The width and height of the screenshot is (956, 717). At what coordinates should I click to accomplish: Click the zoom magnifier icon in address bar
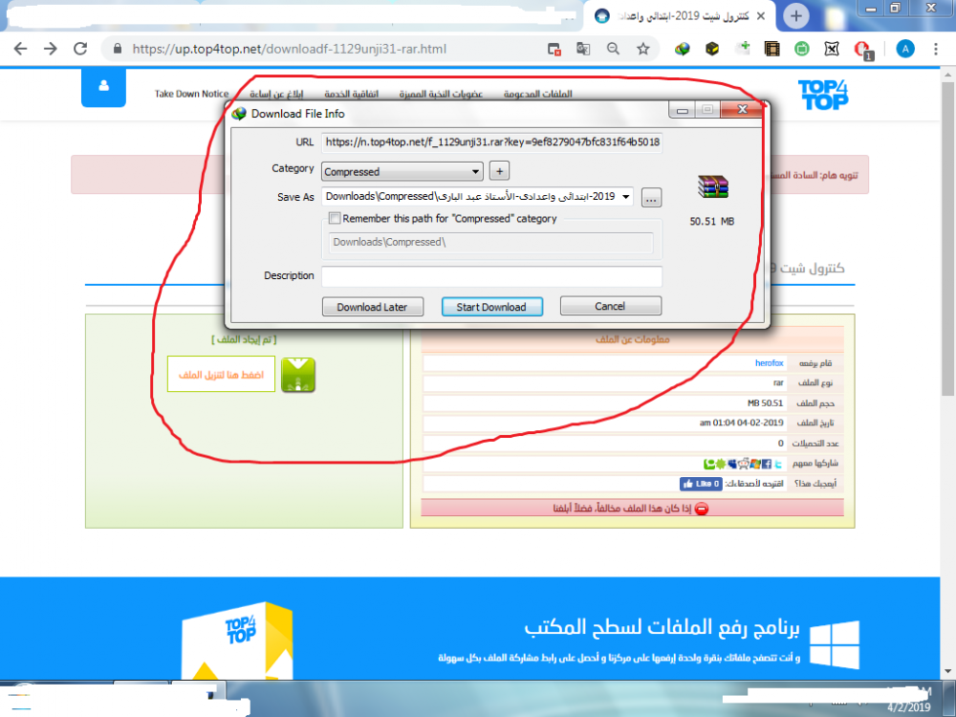pos(613,49)
